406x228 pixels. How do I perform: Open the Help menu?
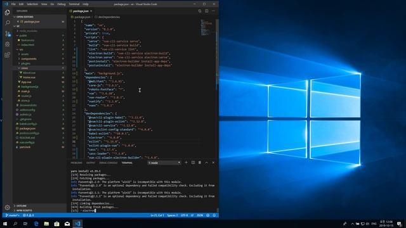[86, 4]
